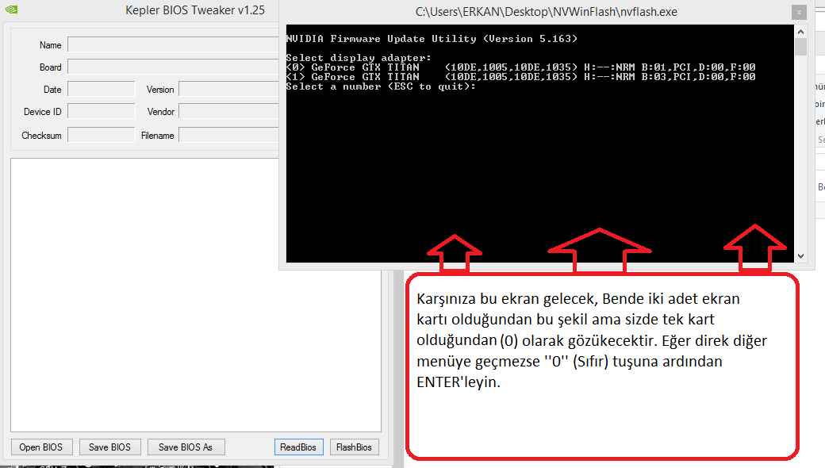Click the Device ID input field
The width and height of the screenshot is (825, 468).
pos(102,111)
